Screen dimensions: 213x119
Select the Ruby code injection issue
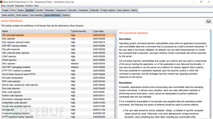tap(58, 92)
